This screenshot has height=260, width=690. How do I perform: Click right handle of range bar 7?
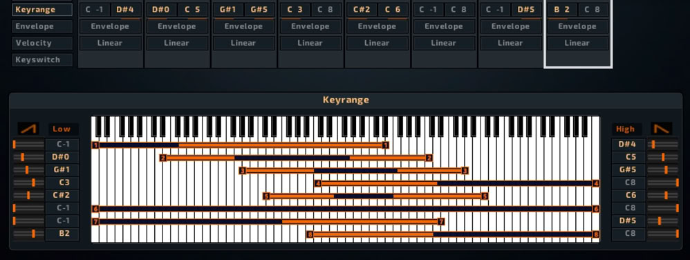441,222
